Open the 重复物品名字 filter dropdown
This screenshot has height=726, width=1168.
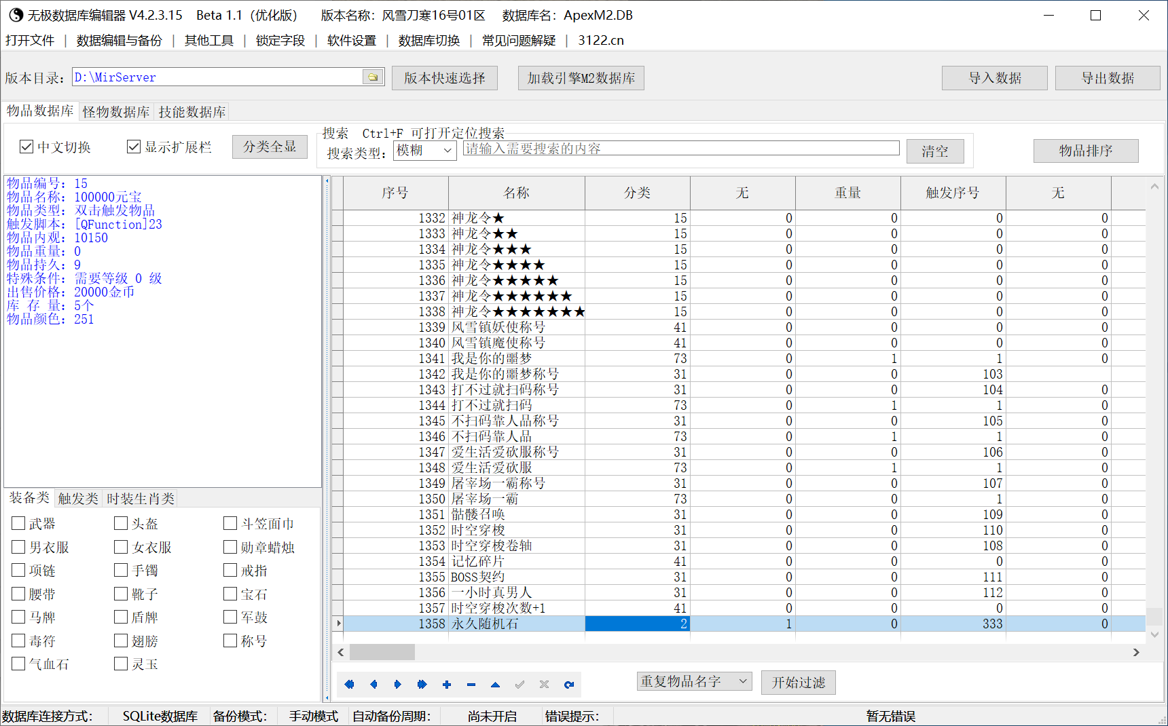[694, 681]
